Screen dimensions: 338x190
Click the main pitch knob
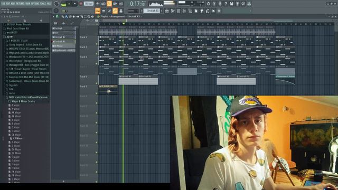pos(56,11)
